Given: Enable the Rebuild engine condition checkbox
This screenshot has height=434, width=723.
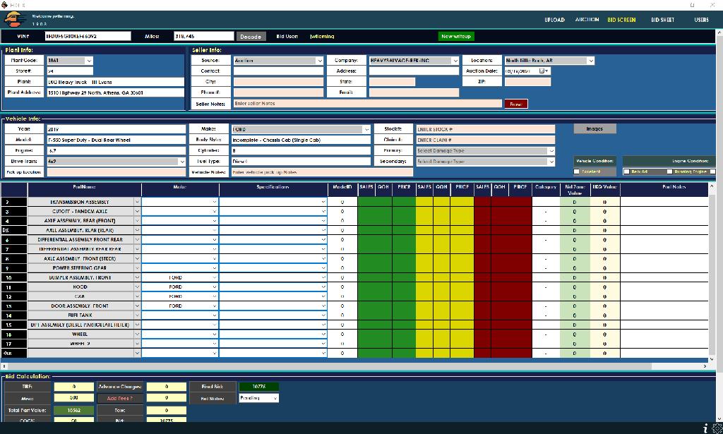Looking at the screenshot, I should click(626, 171).
